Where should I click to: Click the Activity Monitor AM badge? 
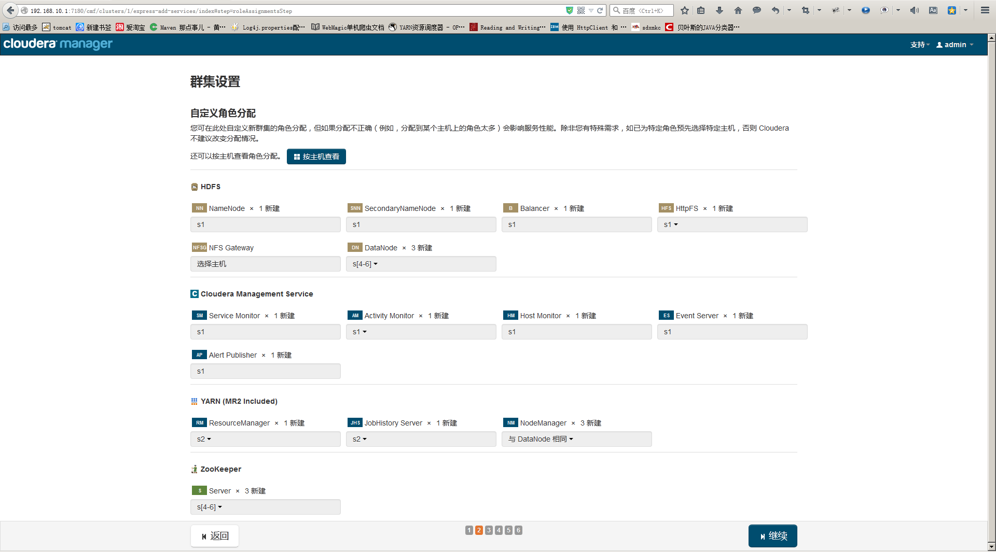coord(355,316)
